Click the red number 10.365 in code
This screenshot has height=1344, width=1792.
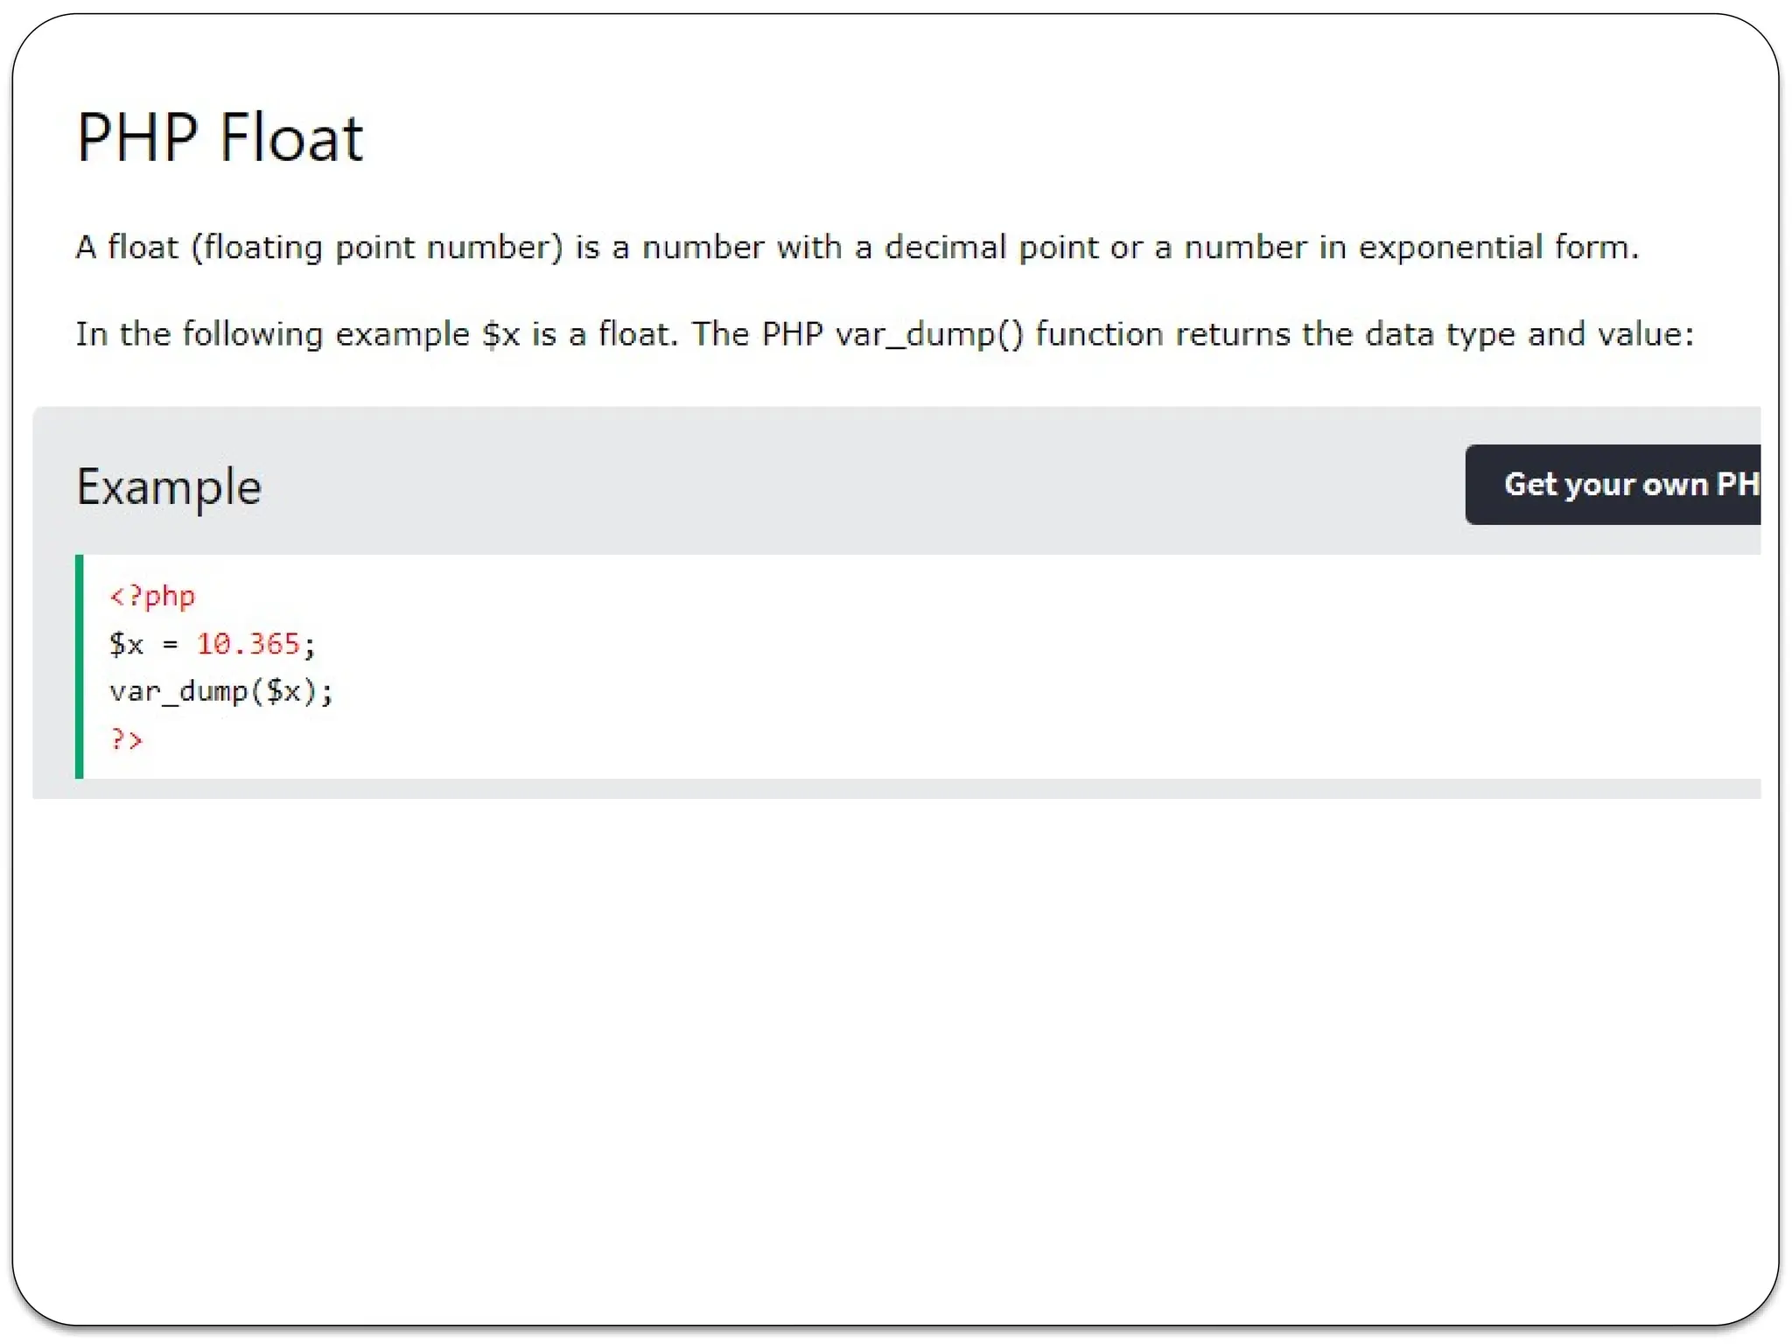point(248,644)
